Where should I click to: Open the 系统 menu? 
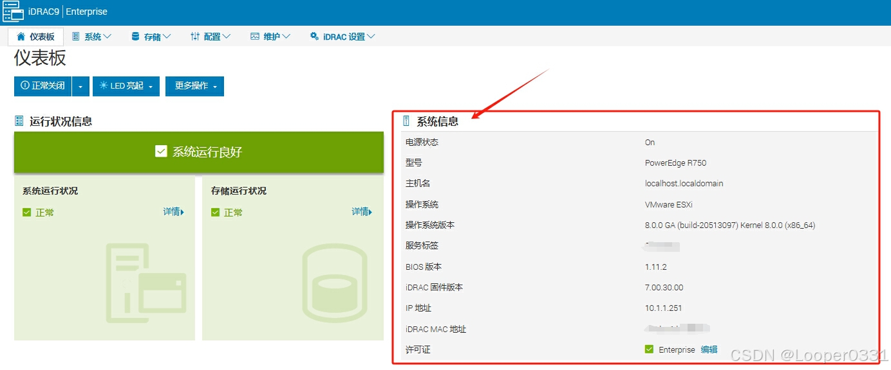tap(91, 37)
